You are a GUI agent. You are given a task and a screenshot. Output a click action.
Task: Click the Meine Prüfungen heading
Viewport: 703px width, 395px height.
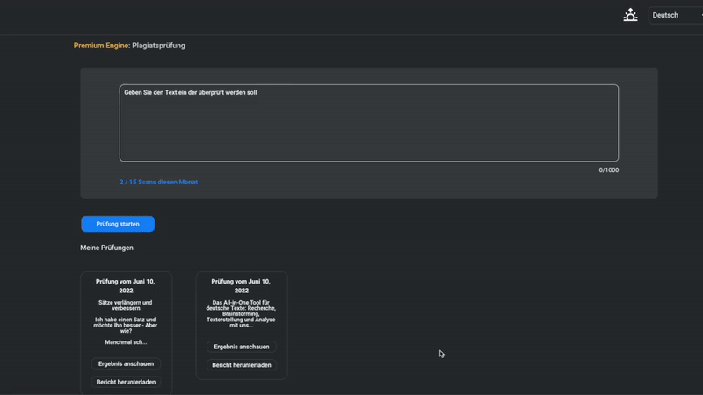106,248
